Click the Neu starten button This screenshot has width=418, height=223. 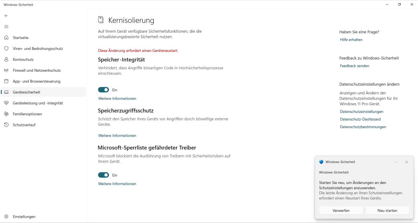pyautogui.click(x=387, y=210)
